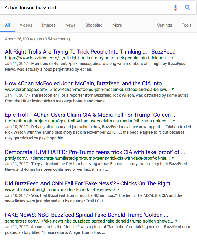Open 'Alt-Right Trolls Are Trying To Trick People' result

coord(90,52)
